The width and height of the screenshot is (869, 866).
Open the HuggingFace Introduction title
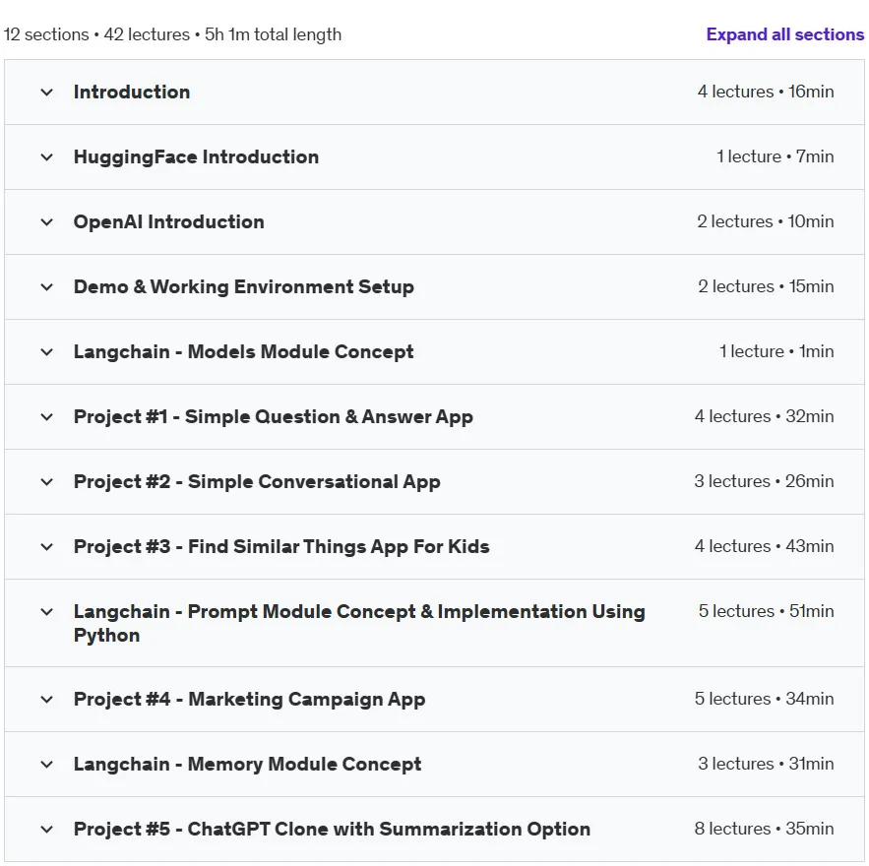tap(196, 156)
